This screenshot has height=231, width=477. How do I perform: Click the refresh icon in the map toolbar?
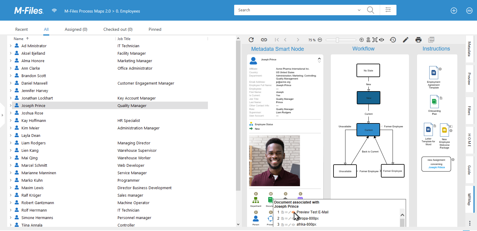click(251, 40)
